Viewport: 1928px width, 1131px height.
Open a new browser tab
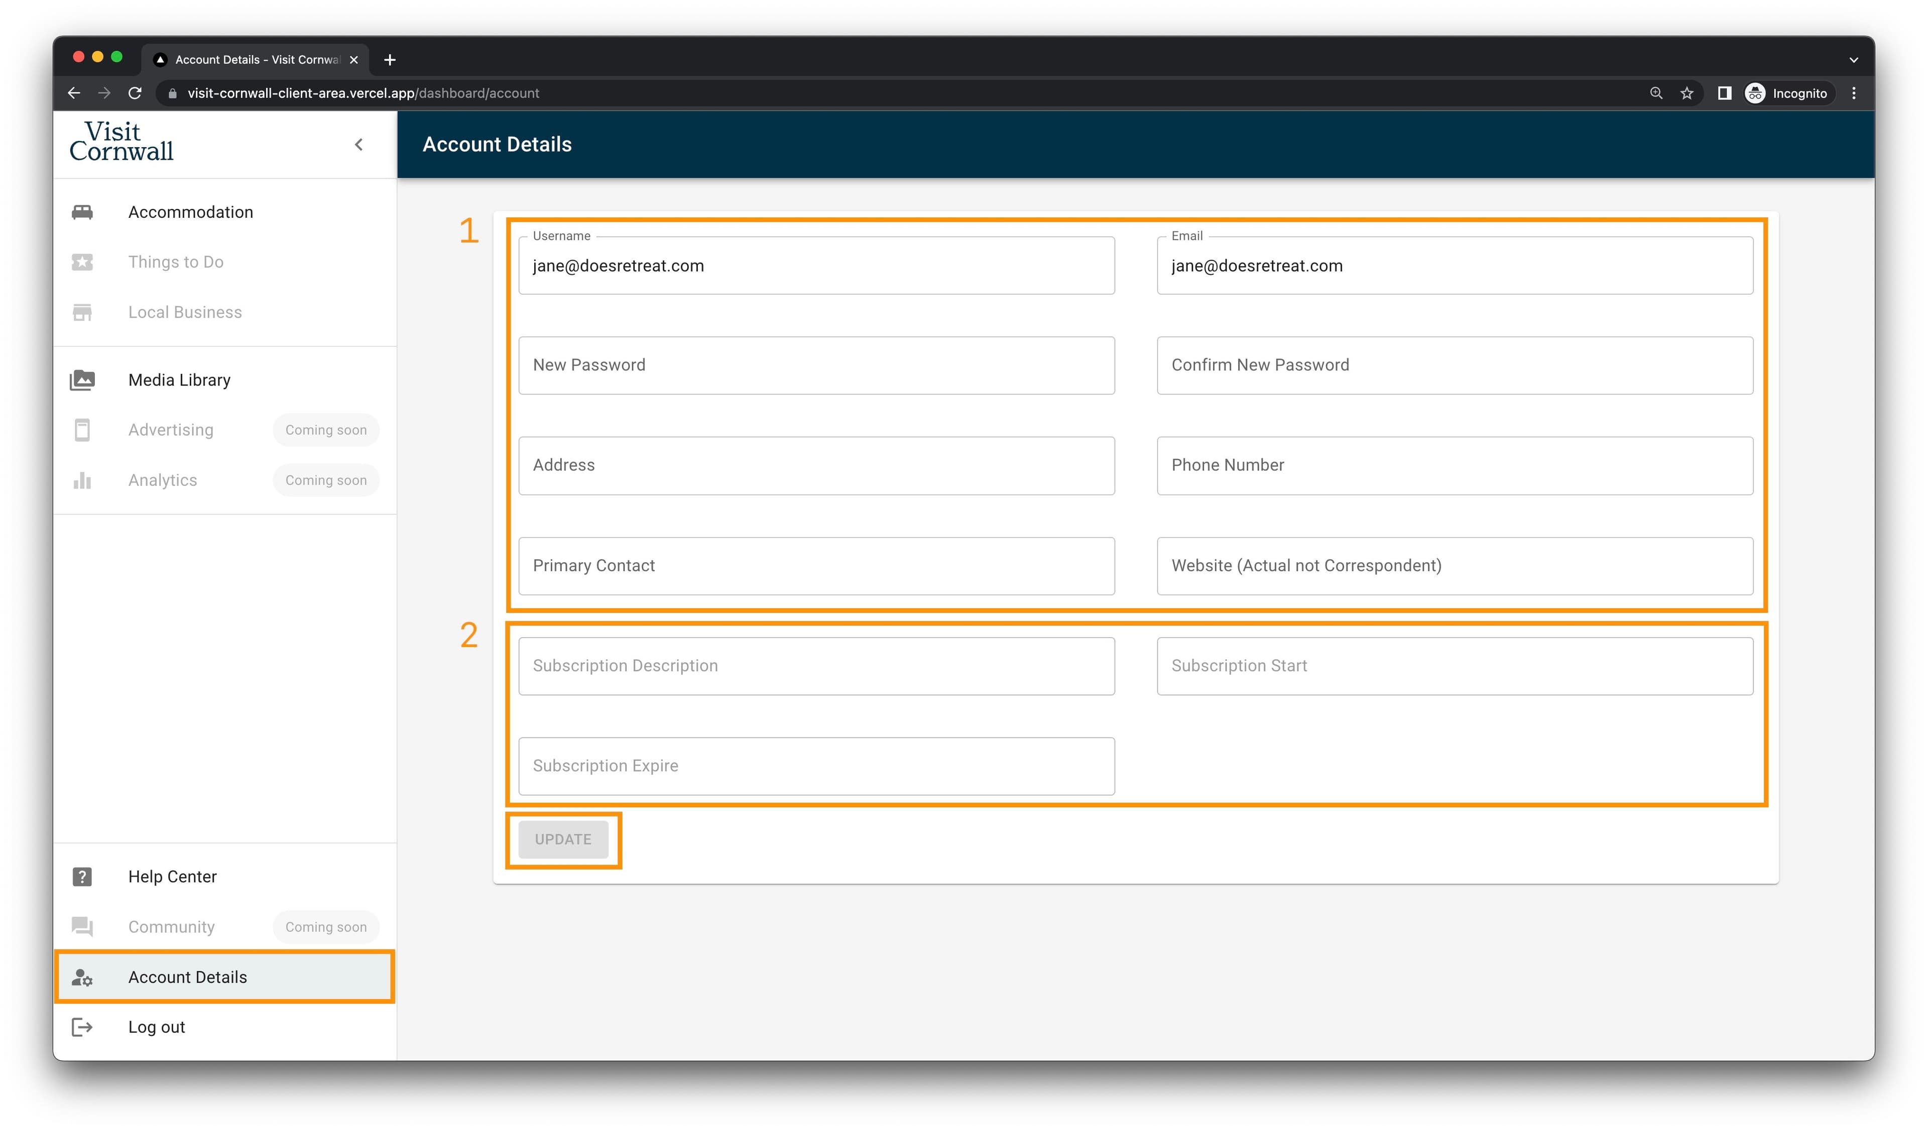[x=390, y=60]
